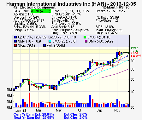Click the cyan SMA (20) legend square
The width and height of the screenshot is (142, 120).
tap(50, 41)
